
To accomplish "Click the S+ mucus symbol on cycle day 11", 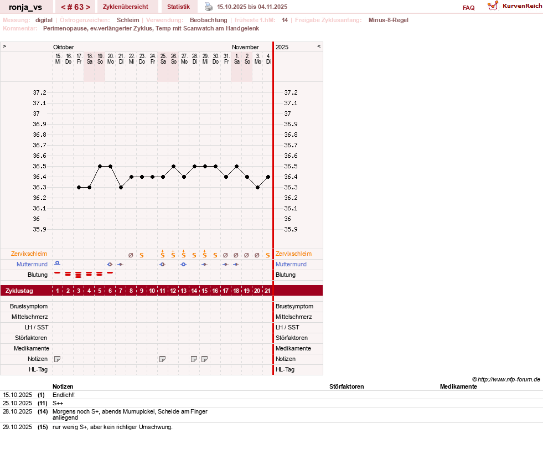I will click(162, 254).
